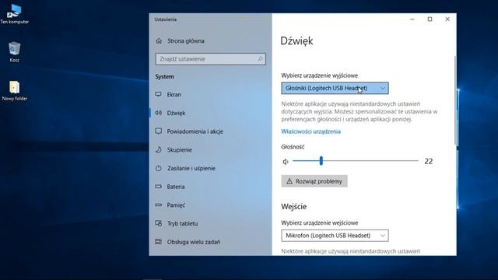Screen dimensions: 498x280
Task: Click warning icon on Rozwiąż problemy button
Action: (289, 181)
